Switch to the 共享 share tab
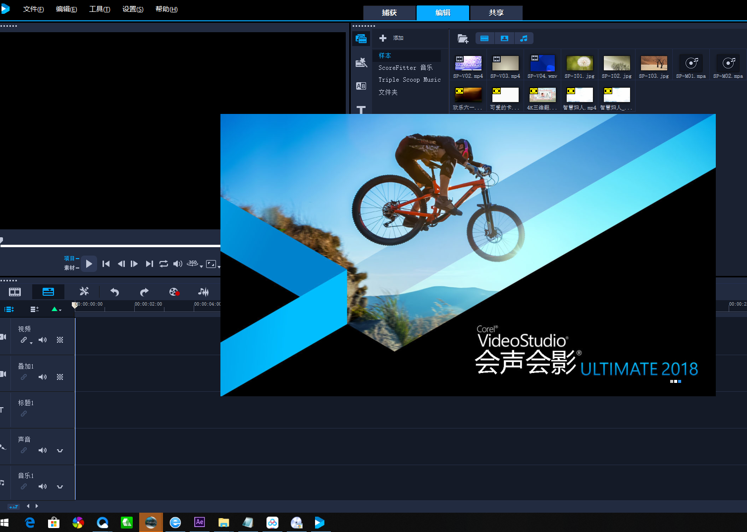747x532 pixels. tap(496, 13)
